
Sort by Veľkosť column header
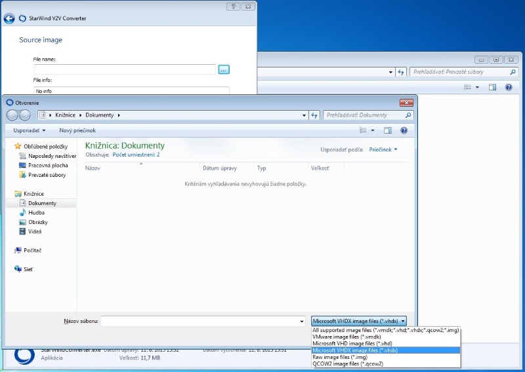pyautogui.click(x=326, y=168)
